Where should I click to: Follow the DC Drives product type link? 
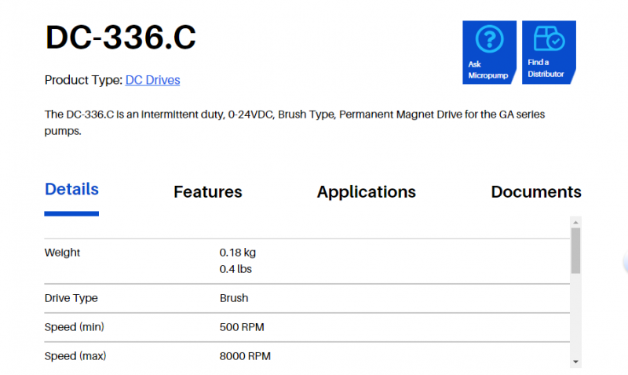(x=152, y=80)
